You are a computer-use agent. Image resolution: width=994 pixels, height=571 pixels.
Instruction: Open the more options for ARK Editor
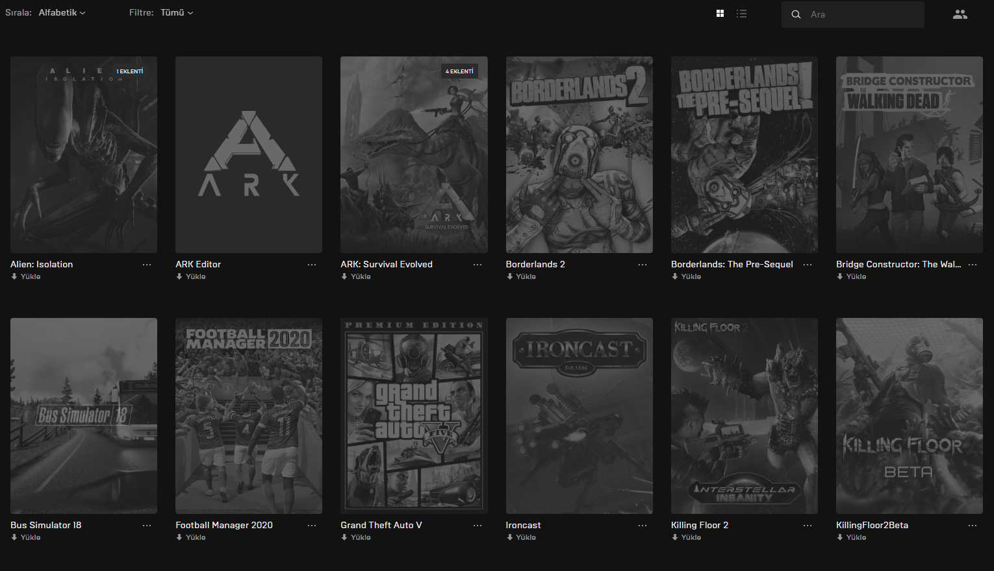312,265
